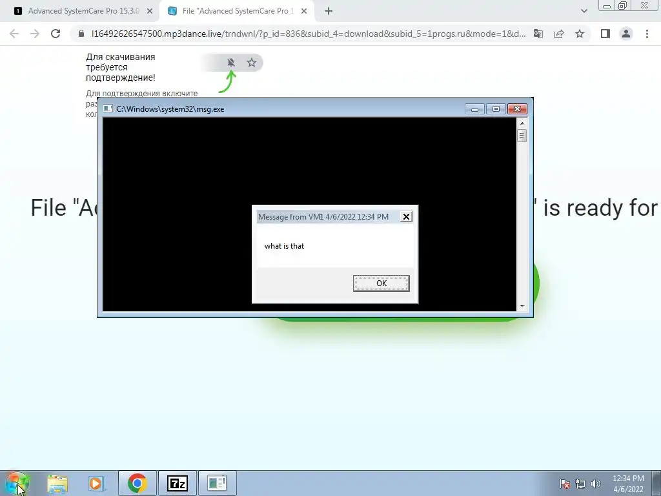Reload the current page
661x496 pixels.
[x=56, y=34]
